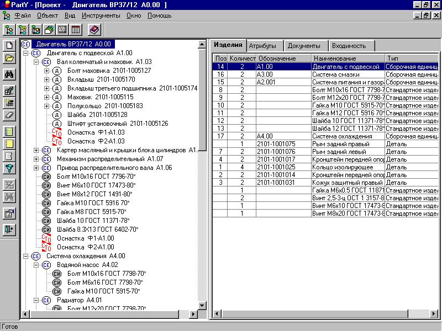Click the CE icon beside Система охлаждения А4.00
Viewport: 442px width, 331px height.
pyautogui.click(x=36, y=256)
